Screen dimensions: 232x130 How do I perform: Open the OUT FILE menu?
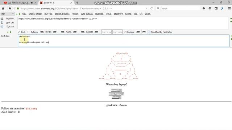click(x=49, y=14)
